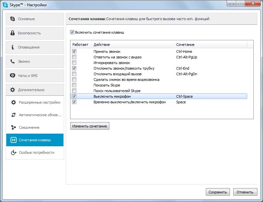Toggle the Принять звонок shortcut checkbox
This screenshot has height=202, width=263.
point(74,51)
